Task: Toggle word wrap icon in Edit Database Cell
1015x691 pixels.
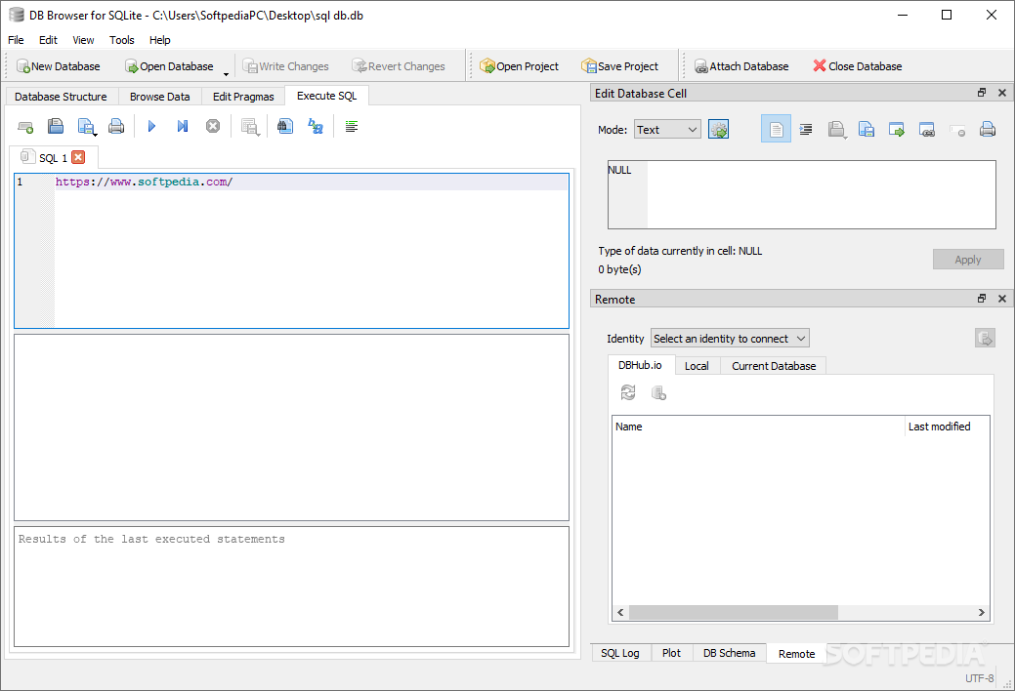Action: coord(776,130)
